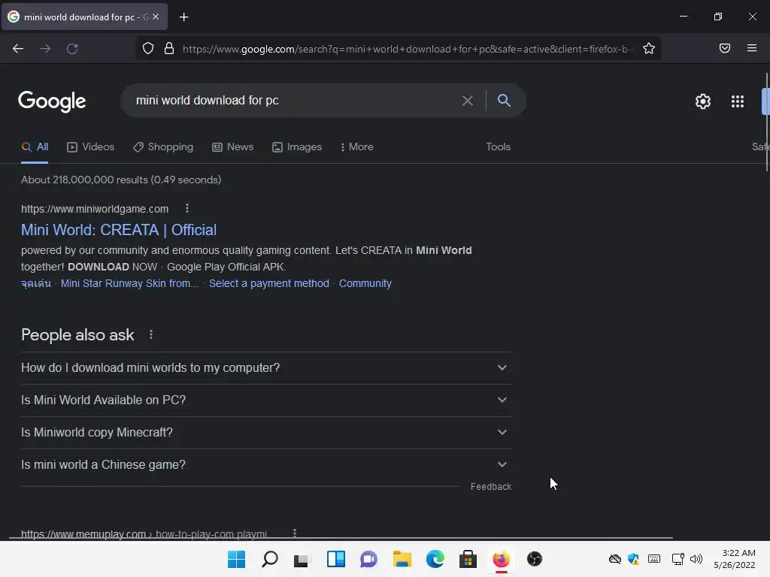Image resolution: width=770 pixels, height=577 pixels.
Task: Open the network status tray icon
Action: coord(678,559)
